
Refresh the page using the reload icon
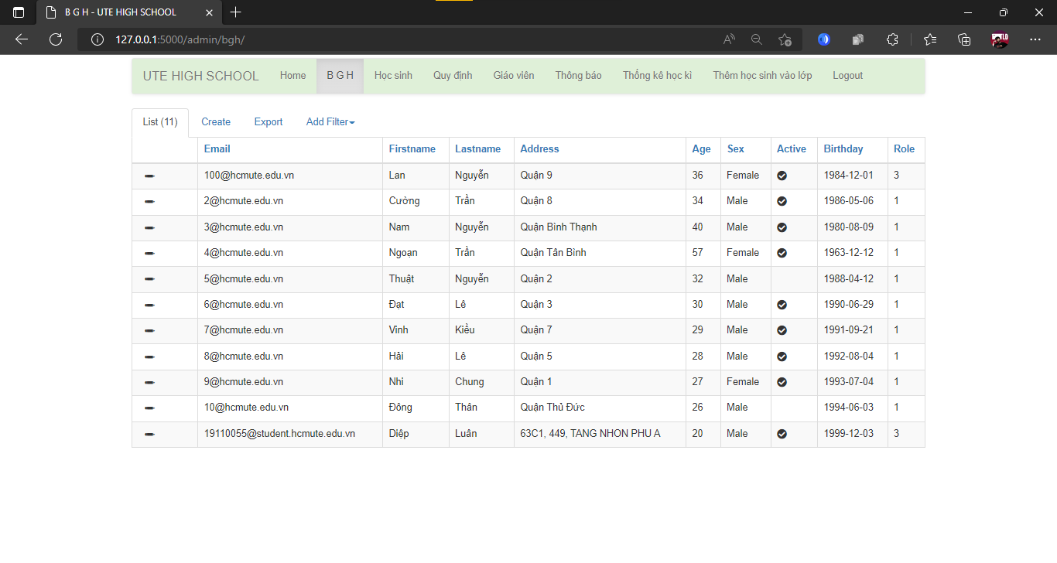point(55,39)
